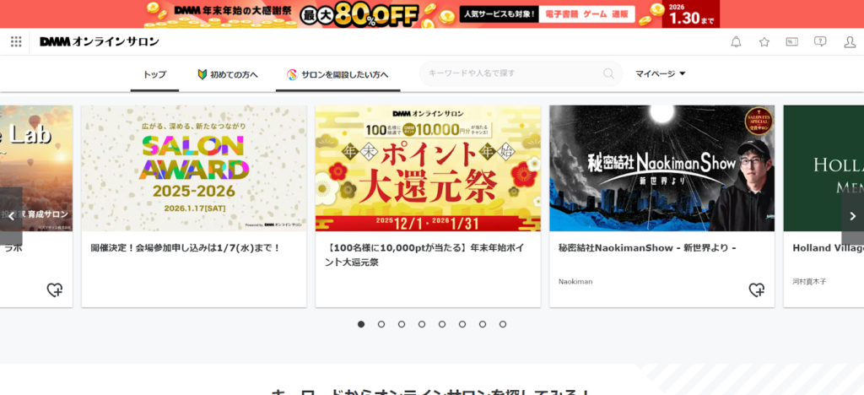
Task: Click the 80% OFF campaign banner at top
Action: click(x=431, y=14)
